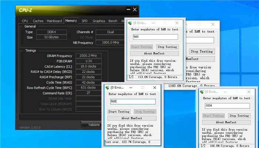259x148 pixels.
Task: Switch to the Bench tab
Action: 113,21
